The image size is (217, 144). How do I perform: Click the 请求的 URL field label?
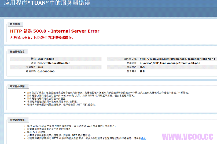click(130, 59)
